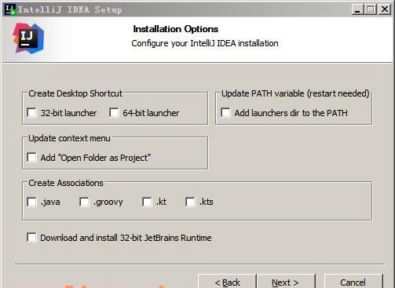Close the IntelliJ IDEA Setup window

[385, 9]
